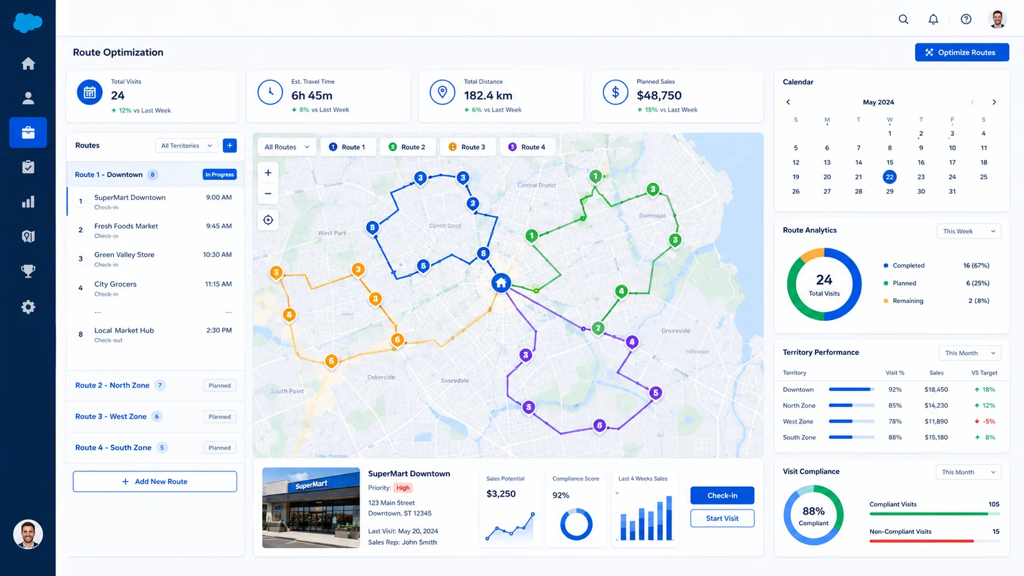1024x576 pixels.
Task: Open bar chart analytics sidebar icon
Action: pos(28,202)
